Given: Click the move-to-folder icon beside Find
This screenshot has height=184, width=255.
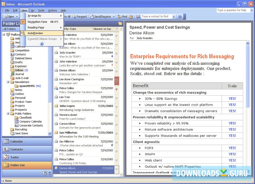Looking at the screenshot, I should [131, 16].
